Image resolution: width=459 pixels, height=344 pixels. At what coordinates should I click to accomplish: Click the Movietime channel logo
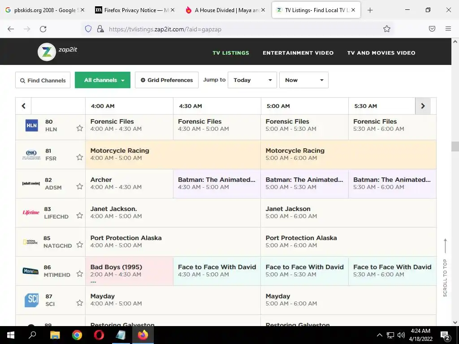[x=30, y=271]
